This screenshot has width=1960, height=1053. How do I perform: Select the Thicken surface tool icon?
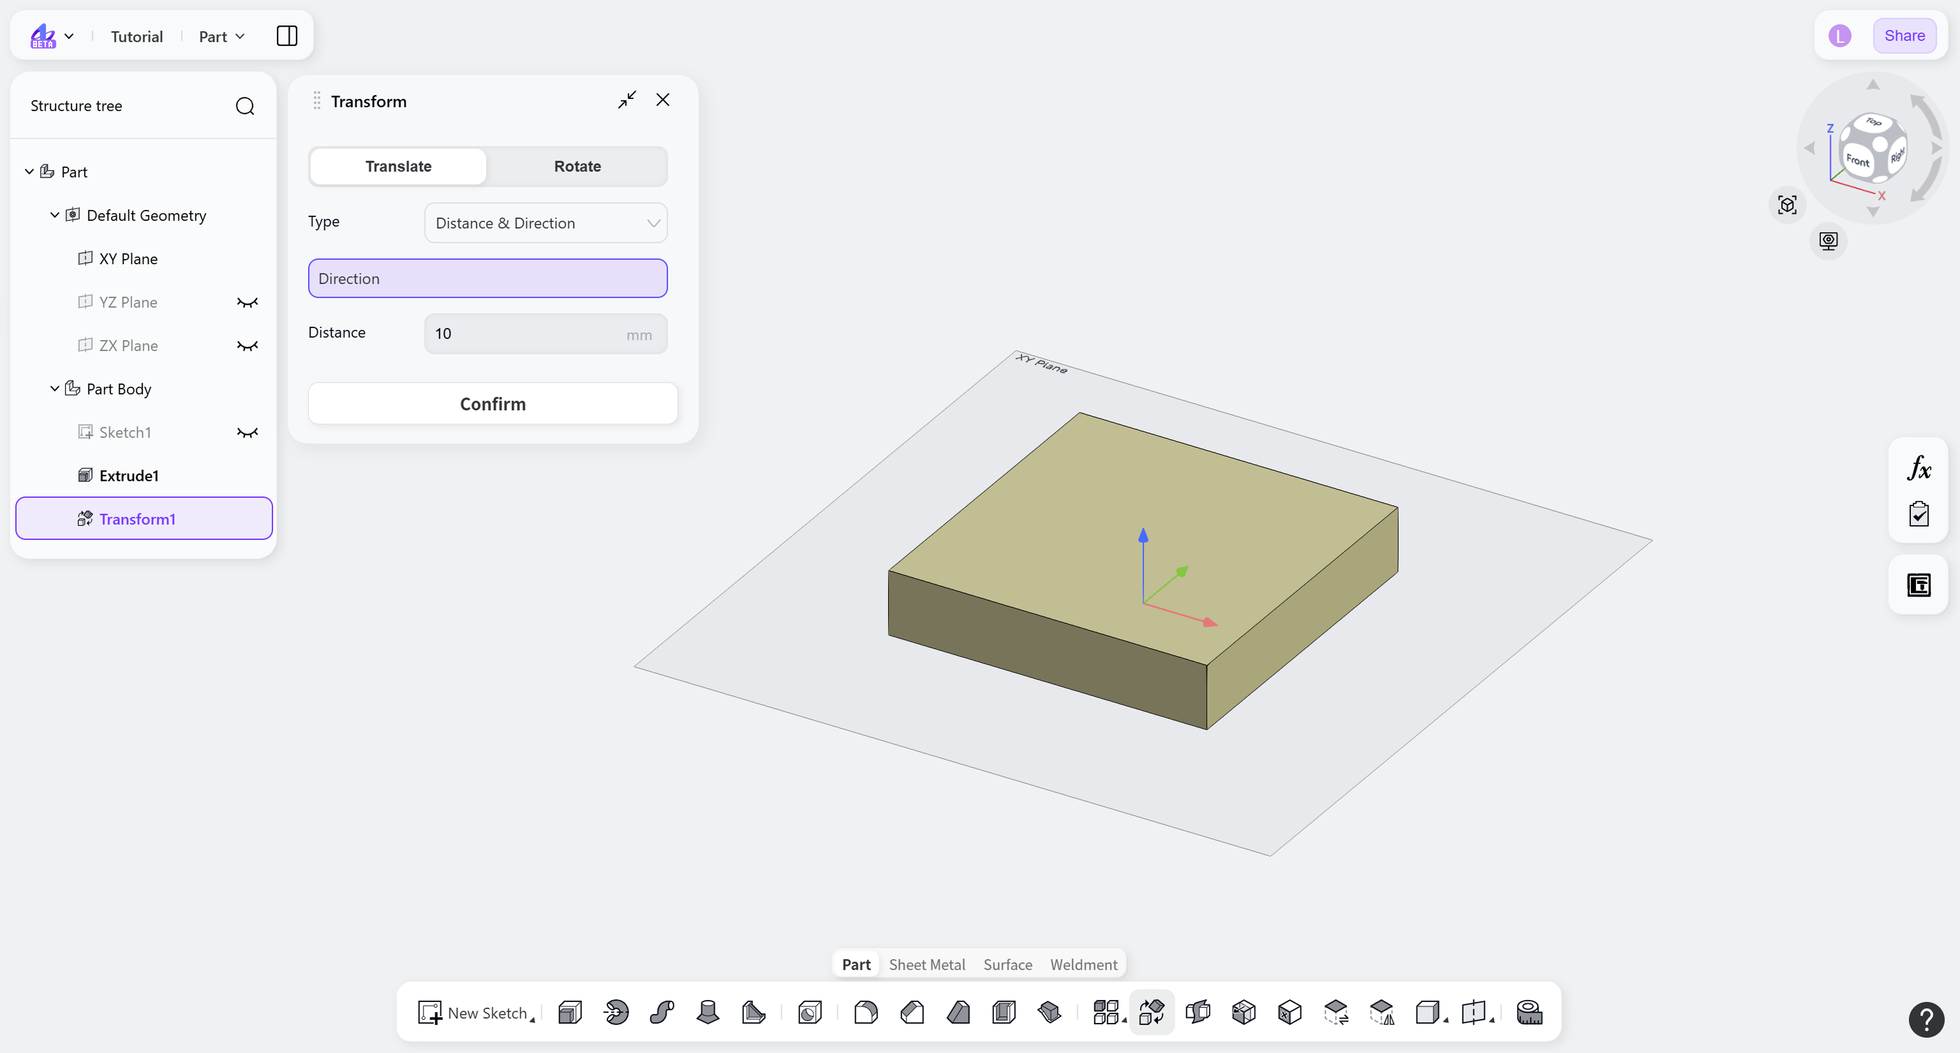tap(1050, 1013)
